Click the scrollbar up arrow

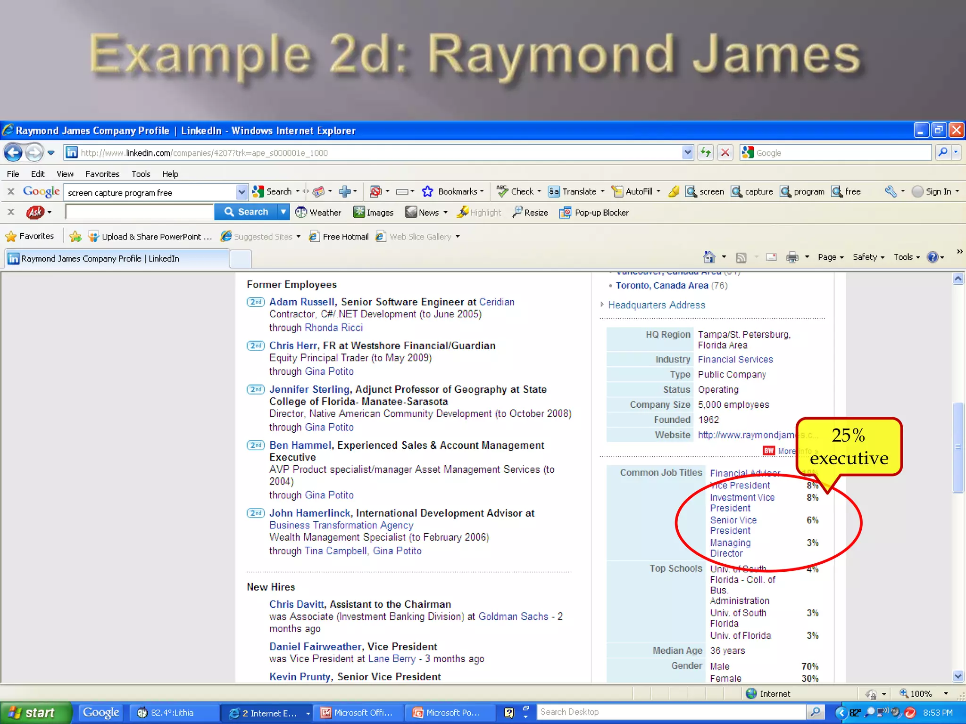pyautogui.click(x=958, y=279)
